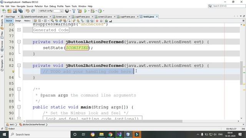This screenshot has height=138, width=246.
Task: Open the Debug Project dropdown arrow
Action: pos(96,11)
